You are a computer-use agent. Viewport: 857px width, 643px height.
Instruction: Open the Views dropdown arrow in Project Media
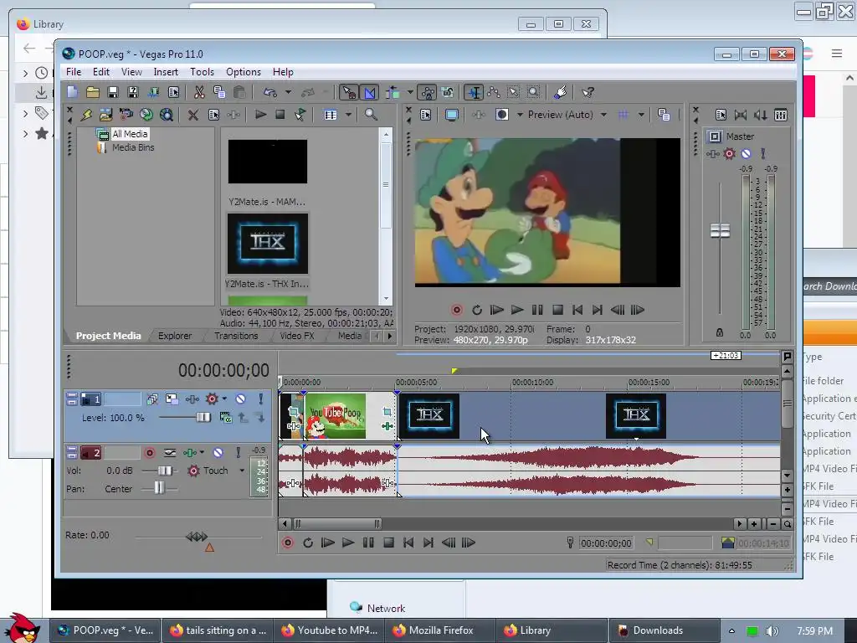pyautogui.click(x=349, y=115)
